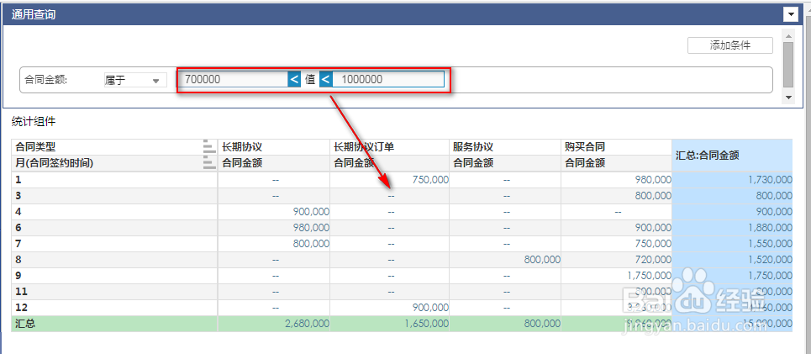Focus the lower bound field containing 700000

[x=234, y=79]
